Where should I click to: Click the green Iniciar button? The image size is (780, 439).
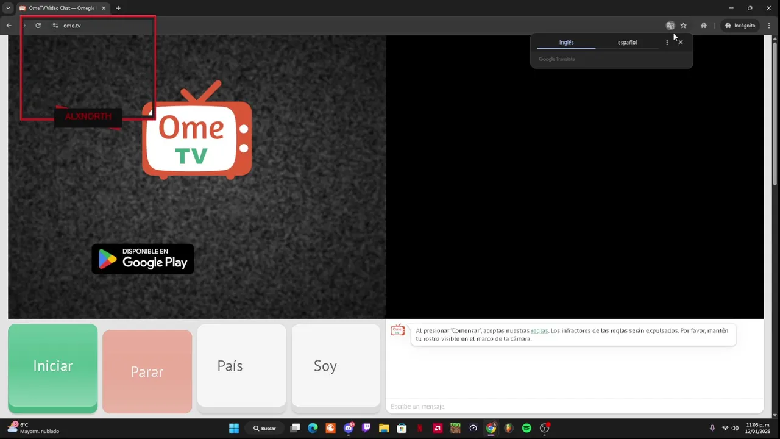pos(53,368)
